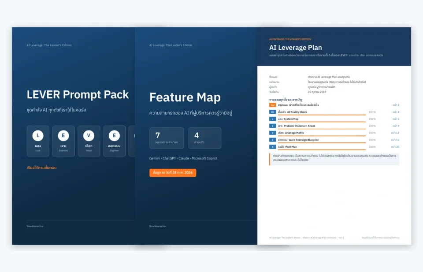Click the 100% value in the AI Reality Check row
Screen dimensions: 423x272
click(372, 112)
